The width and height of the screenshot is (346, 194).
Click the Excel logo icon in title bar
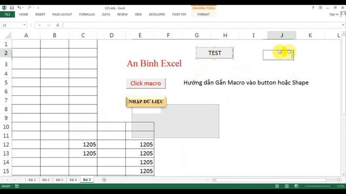[4, 8]
